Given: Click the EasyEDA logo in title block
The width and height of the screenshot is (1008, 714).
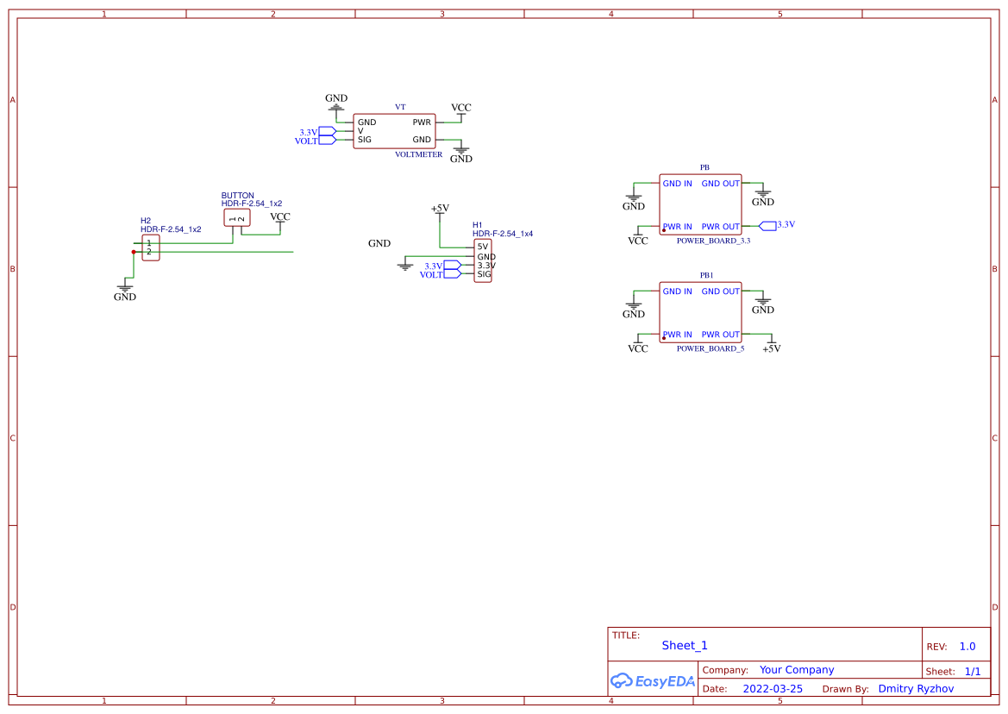Looking at the screenshot, I should pos(651,681).
